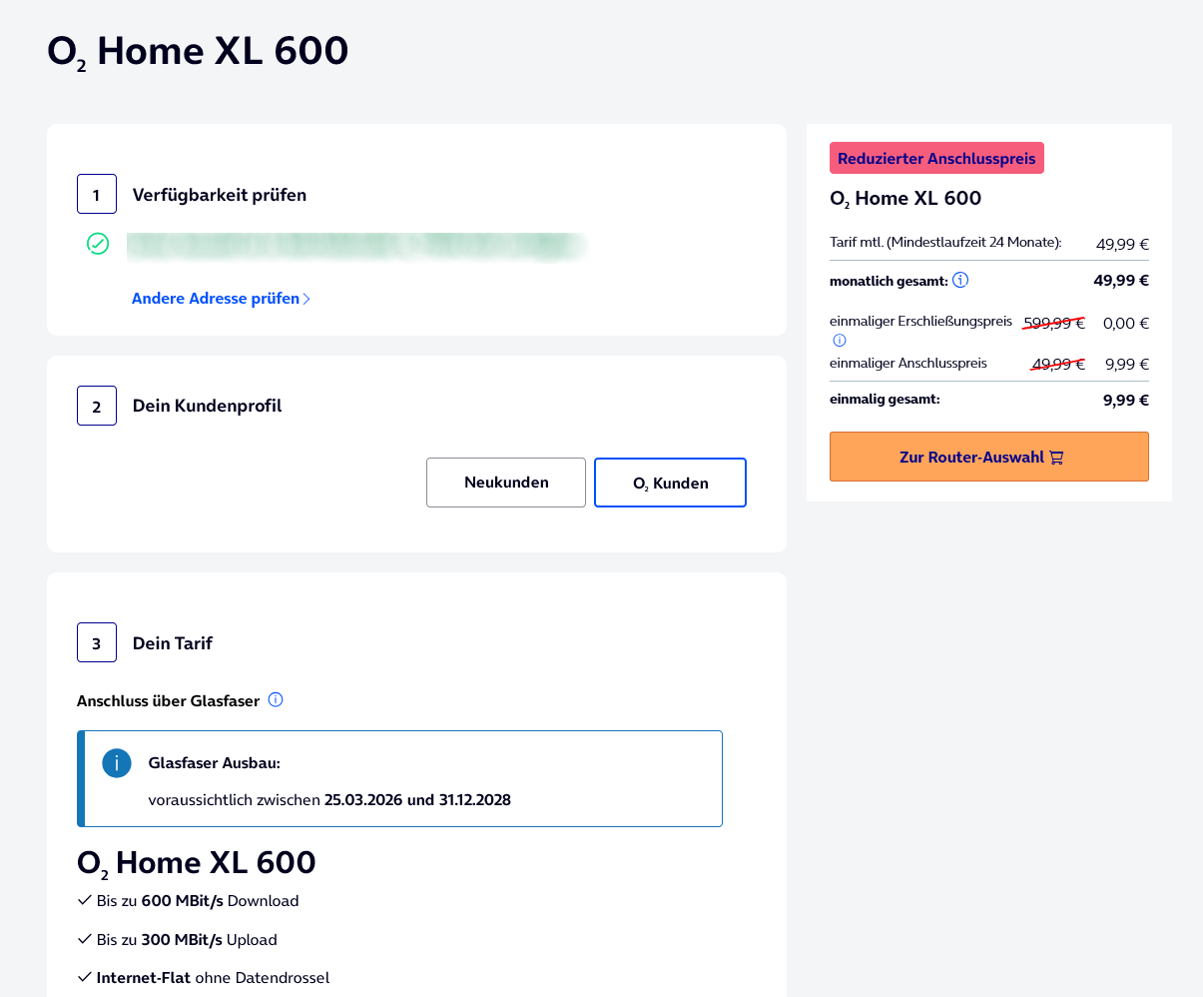
Task: Click info icon beside Anschluss über Glasfaser
Action: 276,699
